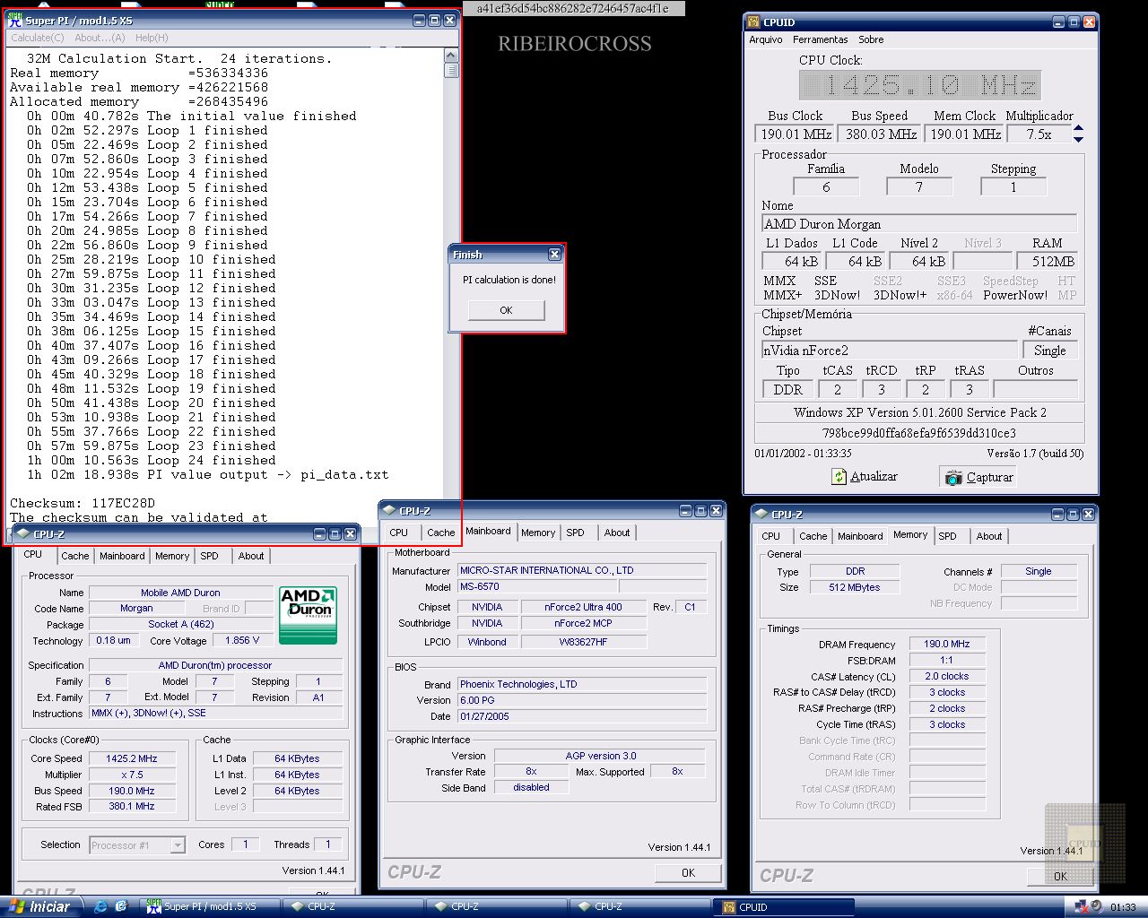This screenshot has width=1148, height=918.
Task: Open the Processor #1 selection dropdown
Action: click(178, 844)
